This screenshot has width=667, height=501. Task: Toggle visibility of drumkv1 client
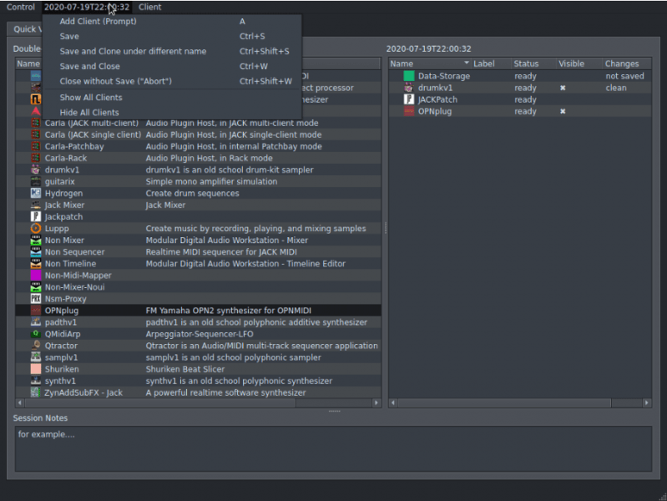563,88
